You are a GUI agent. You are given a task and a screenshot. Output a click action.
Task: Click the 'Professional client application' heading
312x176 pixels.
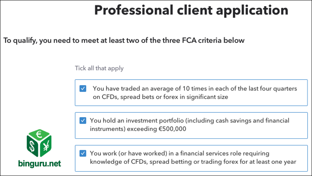[191, 10]
